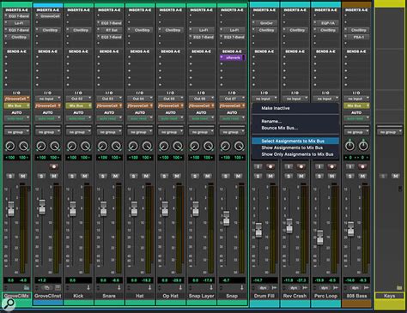
Task: Click the left pan knob on 808 Bass track
Action: (349, 146)
